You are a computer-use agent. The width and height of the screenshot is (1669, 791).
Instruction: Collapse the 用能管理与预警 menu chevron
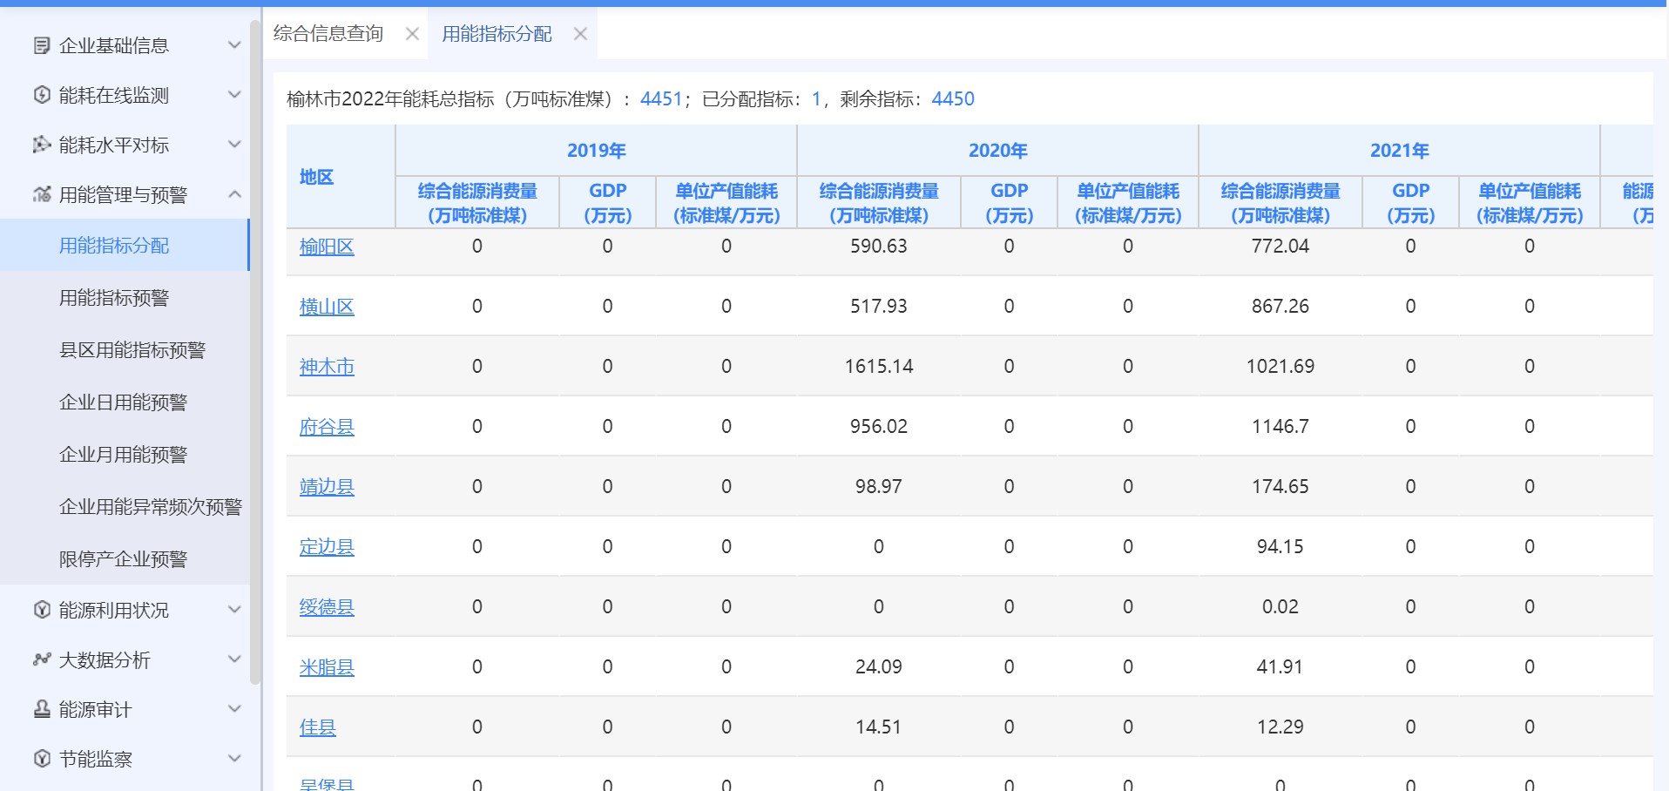coord(233,194)
